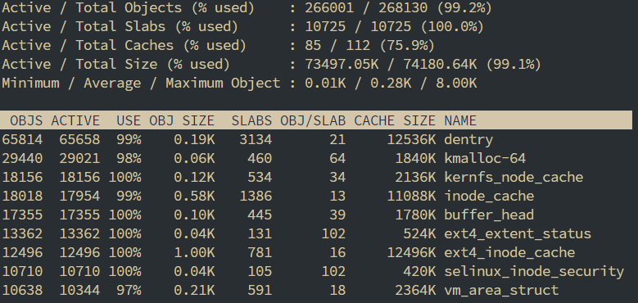This screenshot has height=303, width=638.
Task: Click the SLABS column header
Action: pyautogui.click(x=251, y=120)
